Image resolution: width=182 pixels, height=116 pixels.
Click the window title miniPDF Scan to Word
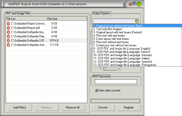pyautogui.click(x=47, y=4)
